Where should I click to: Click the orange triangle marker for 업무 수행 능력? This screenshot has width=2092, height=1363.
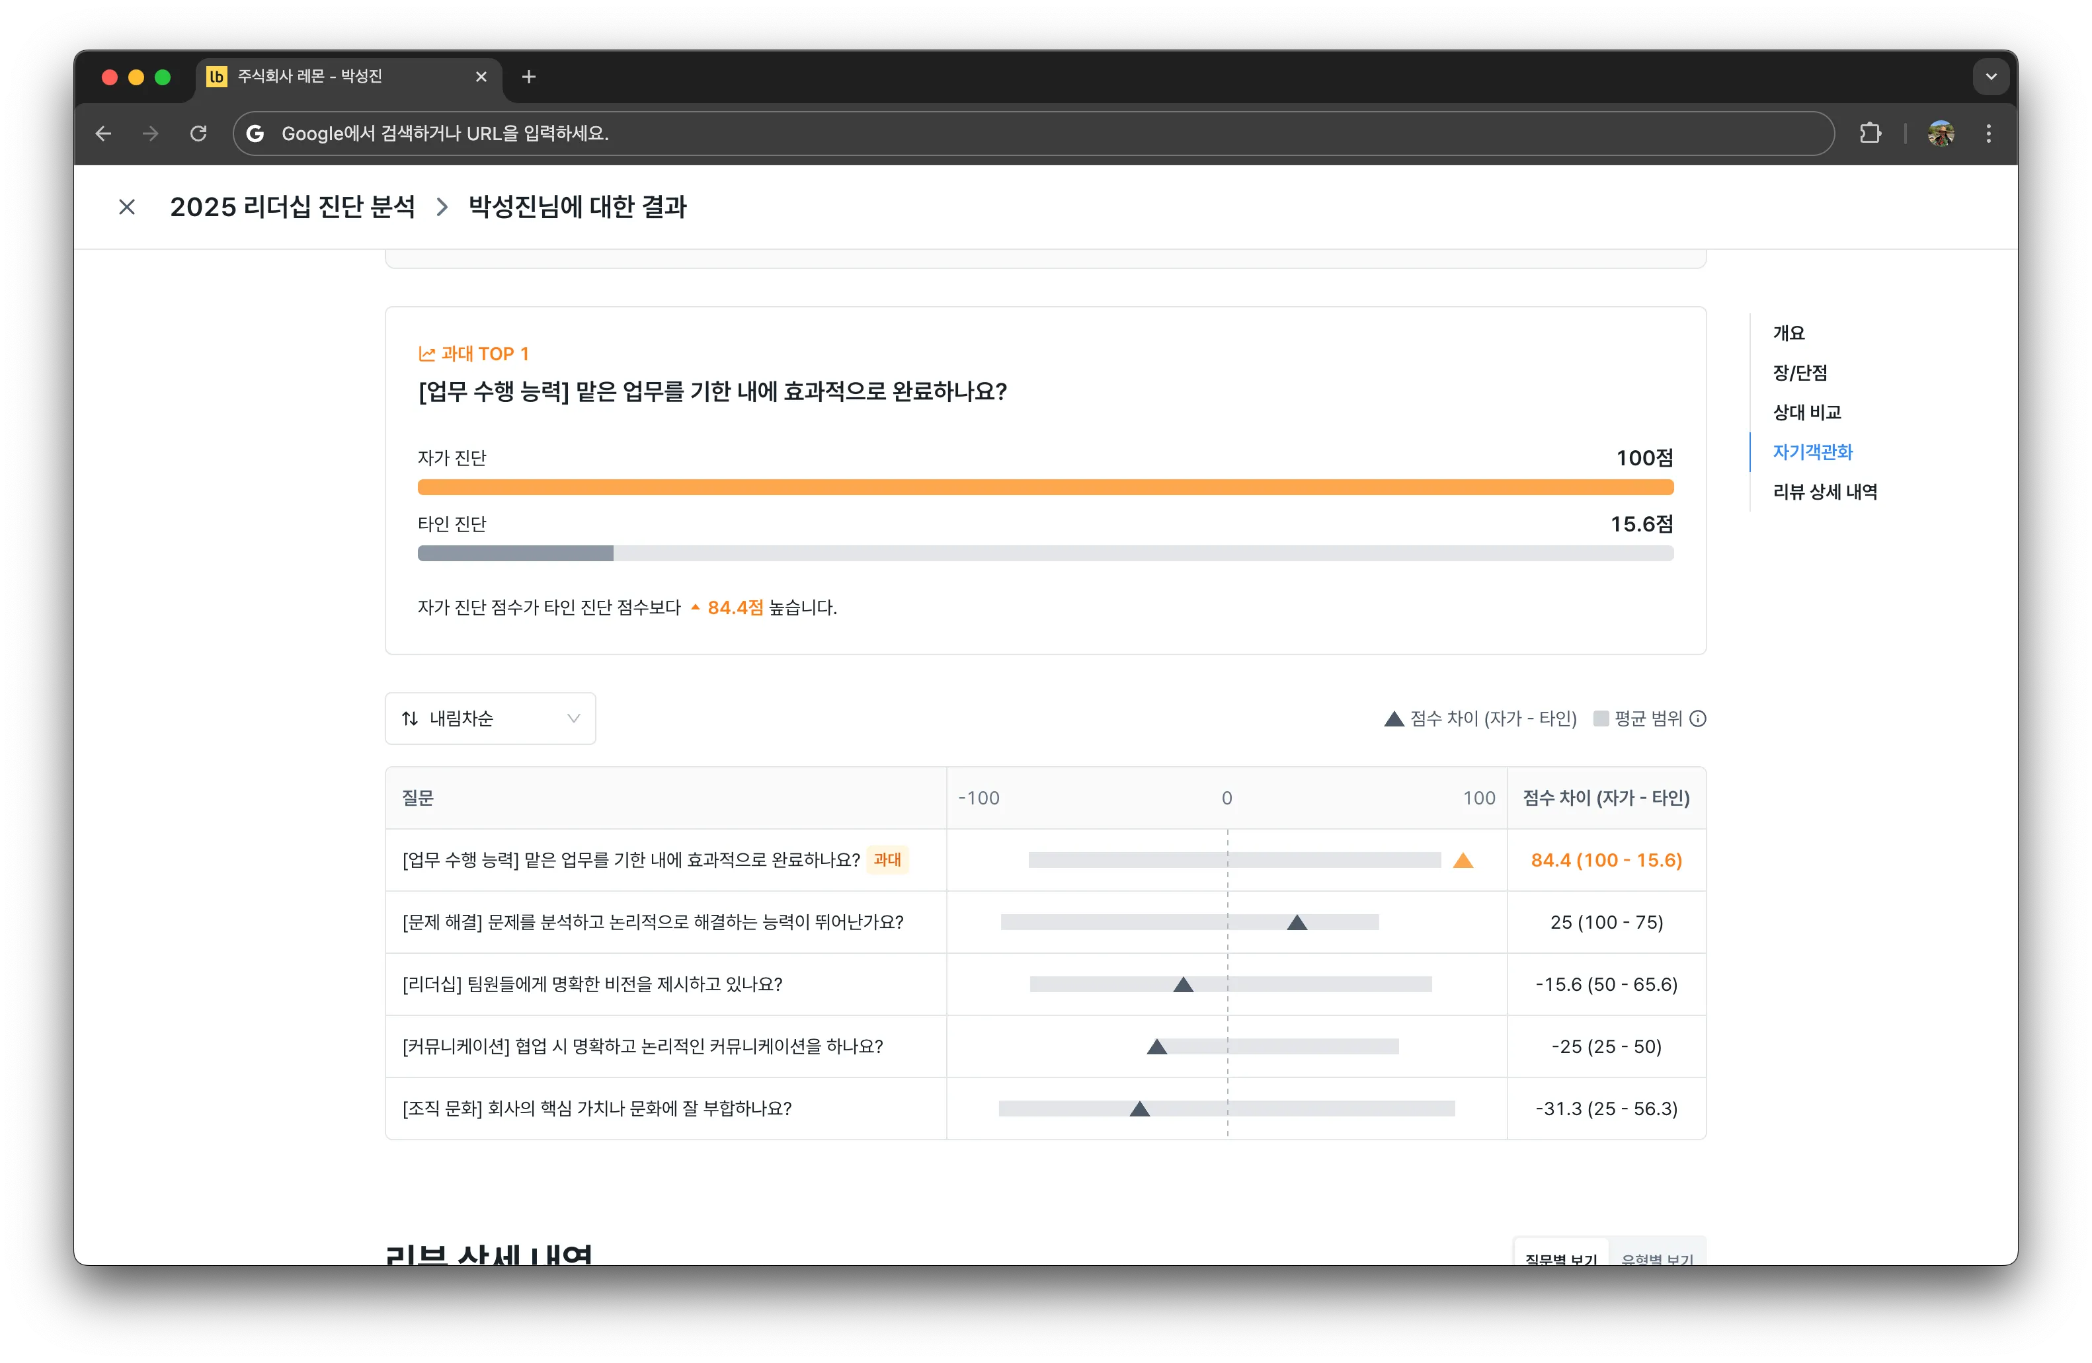[x=1463, y=861]
